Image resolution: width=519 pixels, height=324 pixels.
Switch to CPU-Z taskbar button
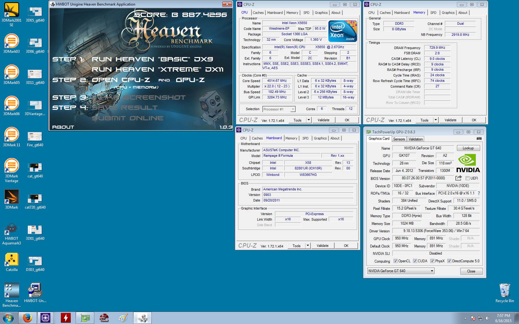click(45, 318)
